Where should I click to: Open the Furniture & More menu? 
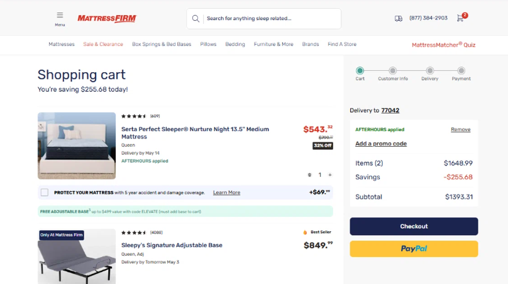[273, 45]
